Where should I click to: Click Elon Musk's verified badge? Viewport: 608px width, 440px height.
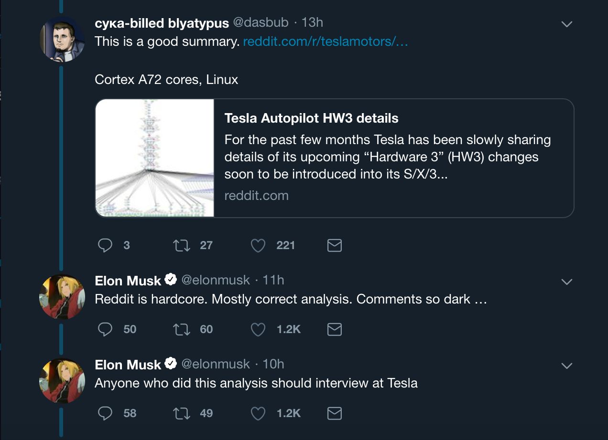coord(170,280)
